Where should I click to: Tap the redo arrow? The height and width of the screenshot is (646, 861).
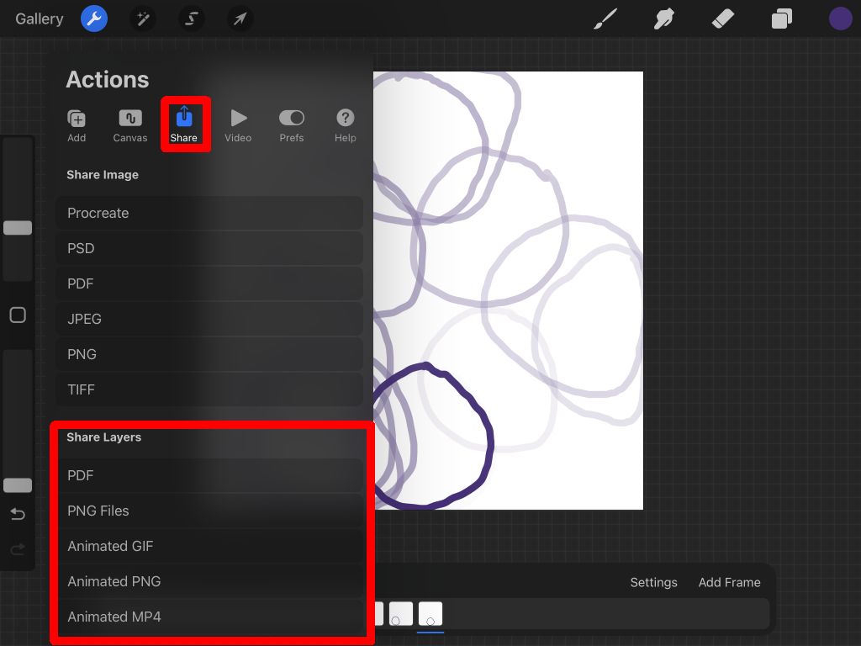(x=18, y=549)
